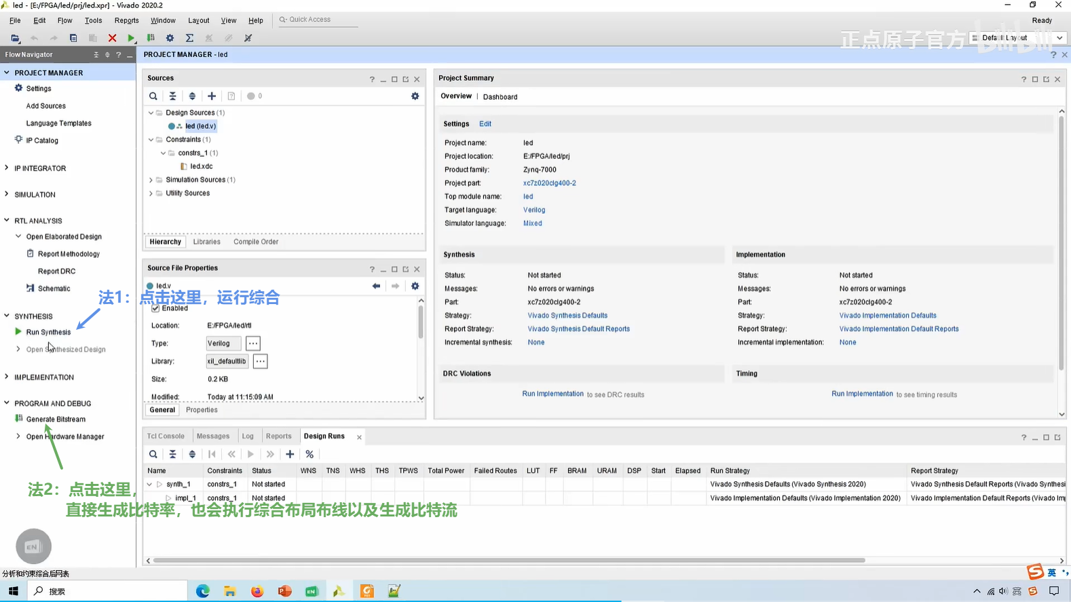
Task: Click the browse button next to Type
Action: tap(252, 343)
